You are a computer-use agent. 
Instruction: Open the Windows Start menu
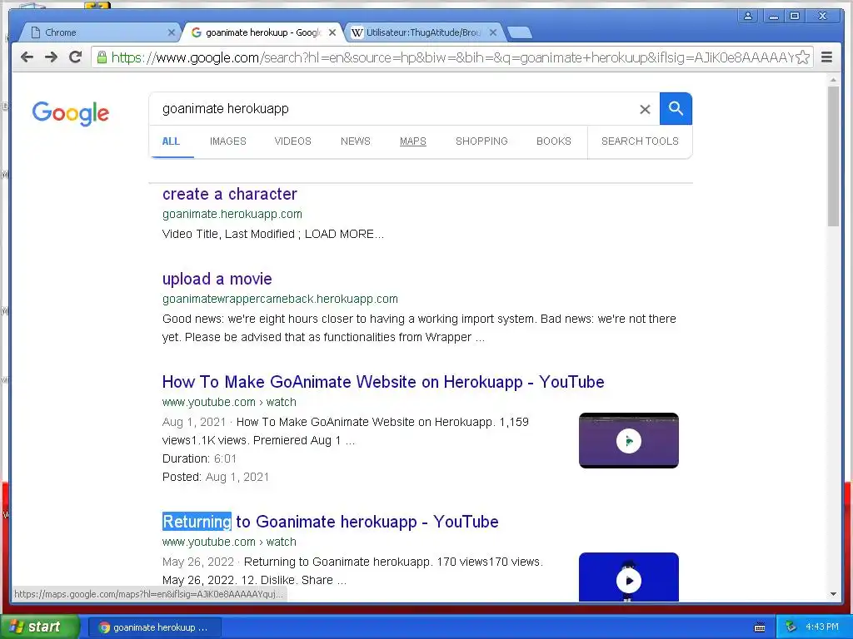tap(39, 627)
